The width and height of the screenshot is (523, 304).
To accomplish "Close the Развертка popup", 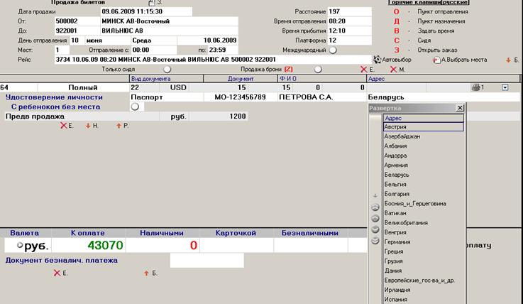I will [x=460, y=108].
